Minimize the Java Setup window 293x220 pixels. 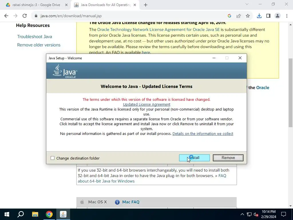click(x=214, y=58)
